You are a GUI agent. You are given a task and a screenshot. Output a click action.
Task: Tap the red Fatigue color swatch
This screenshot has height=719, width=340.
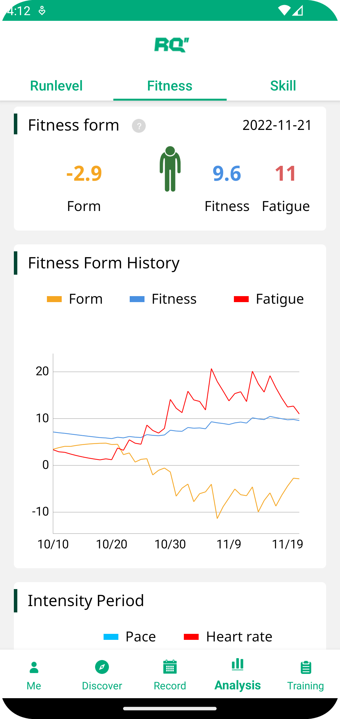coord(241,299)
